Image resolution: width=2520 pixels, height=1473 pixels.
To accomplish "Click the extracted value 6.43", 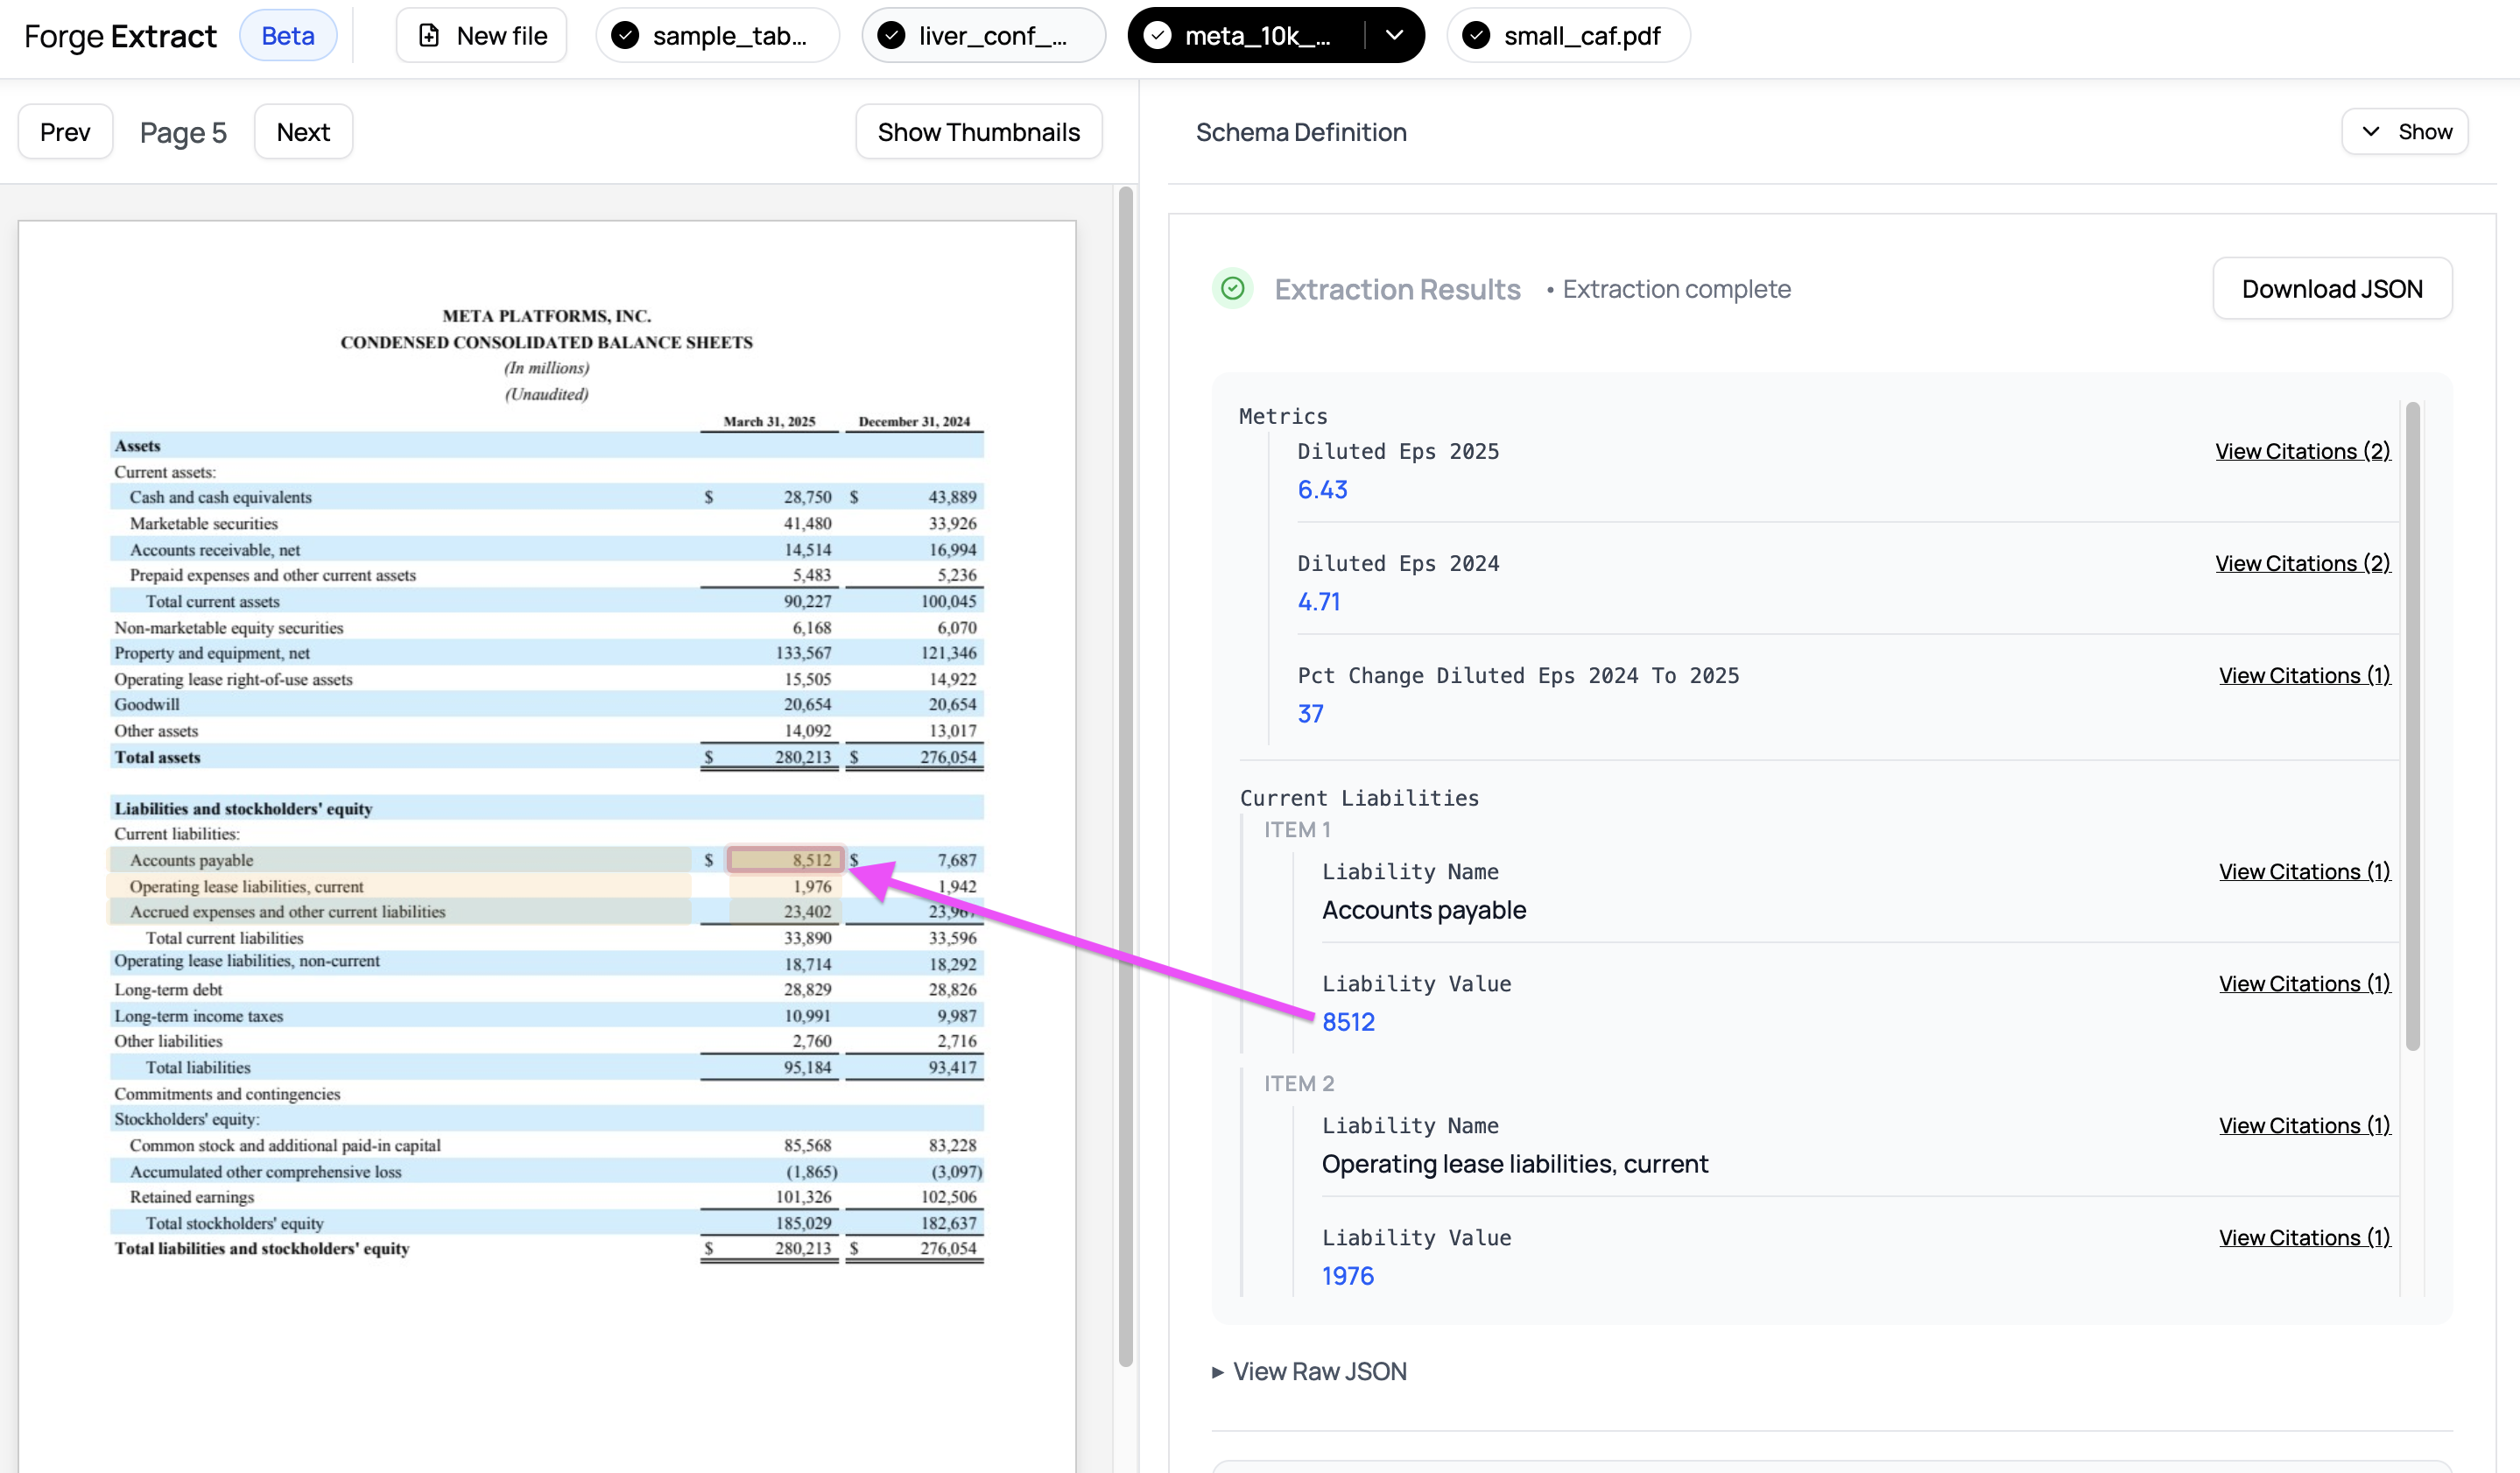I will point(1322,490).
